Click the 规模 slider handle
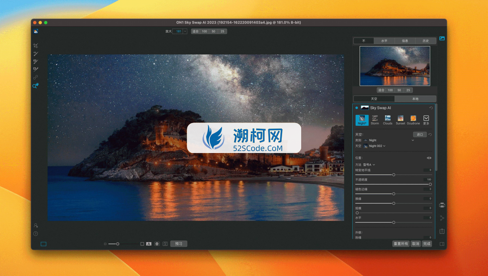 [x=357, y=213]
